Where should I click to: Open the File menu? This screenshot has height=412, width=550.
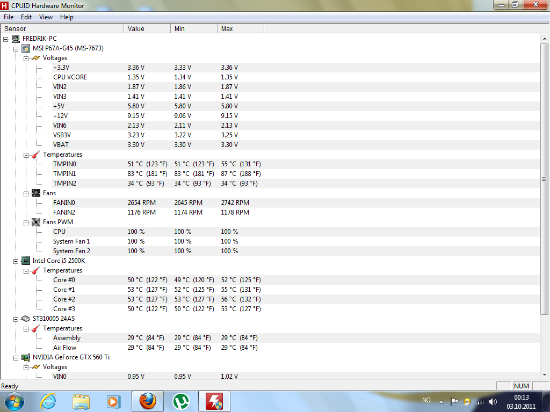(9, 17)
